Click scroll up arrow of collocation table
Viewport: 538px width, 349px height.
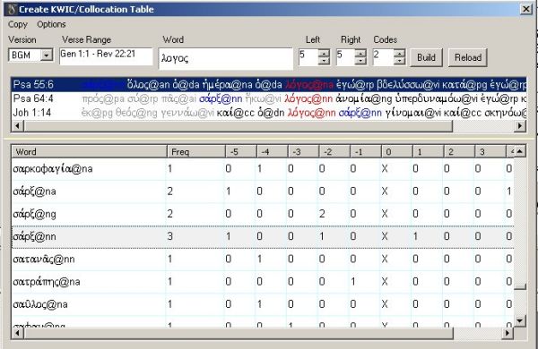click(x=520, y=151)
